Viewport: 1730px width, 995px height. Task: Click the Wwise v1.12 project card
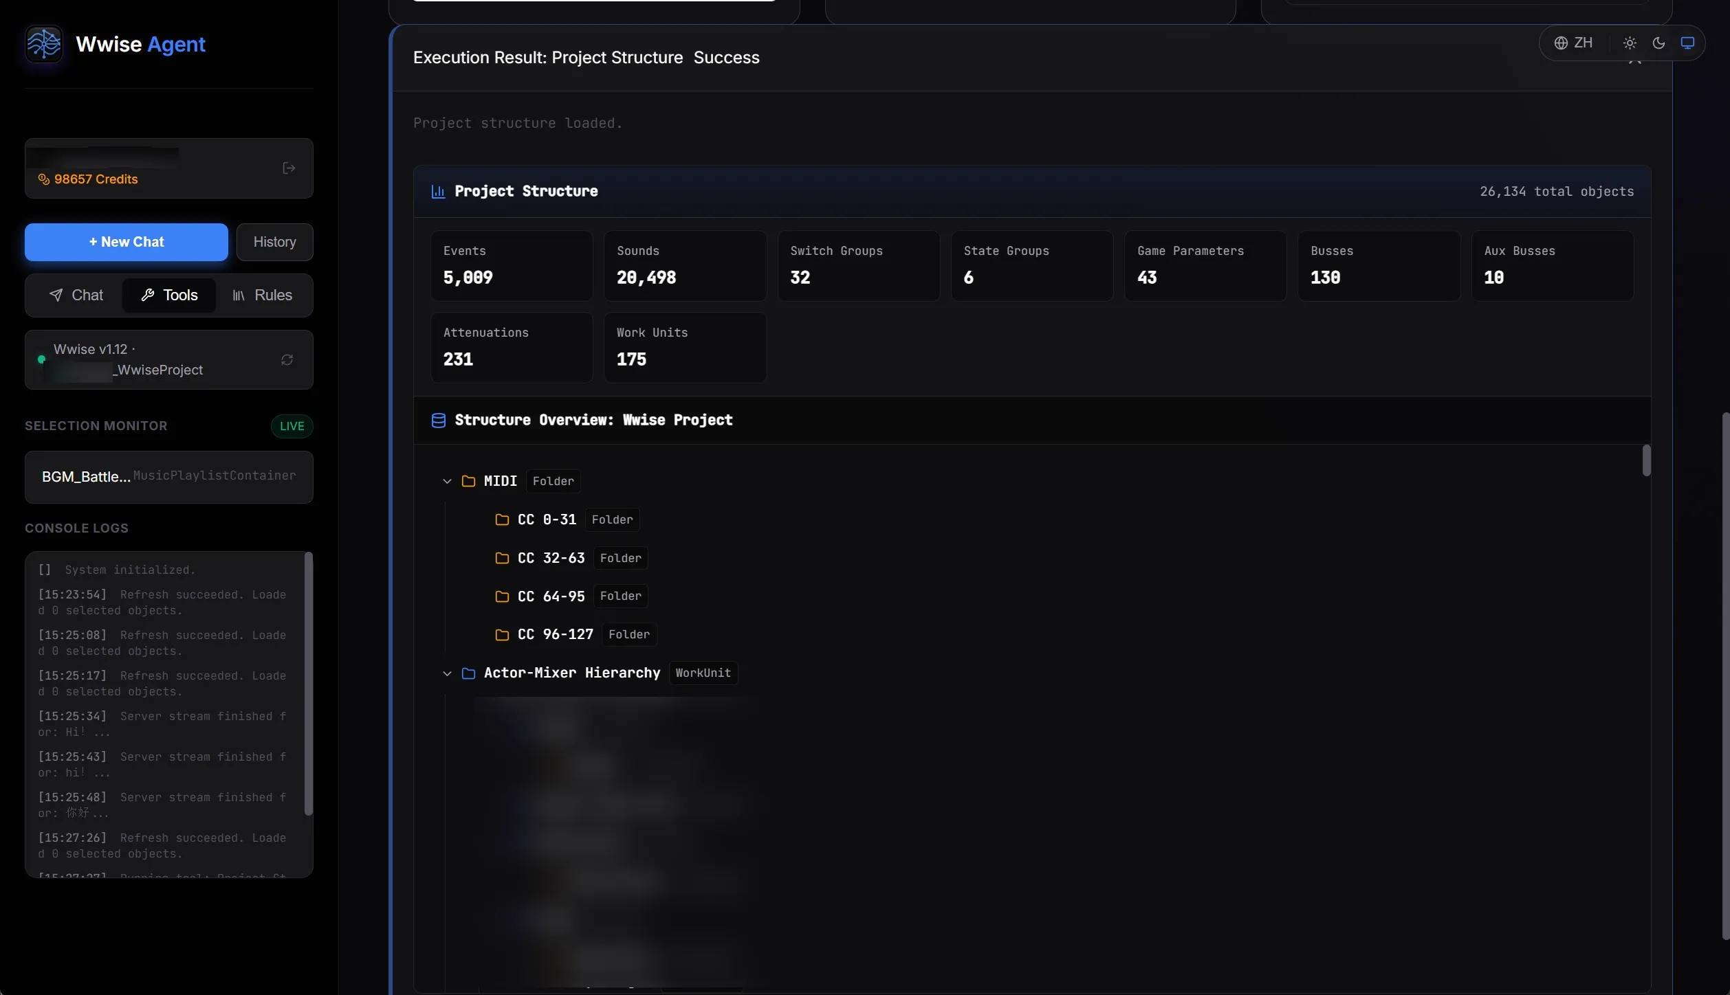click(168, 359)
